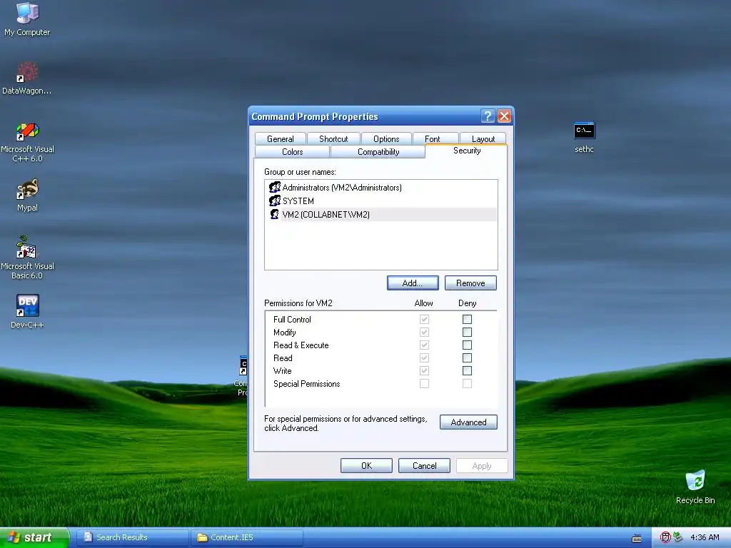Tick Deny for Modify permission

pos(467,333)
